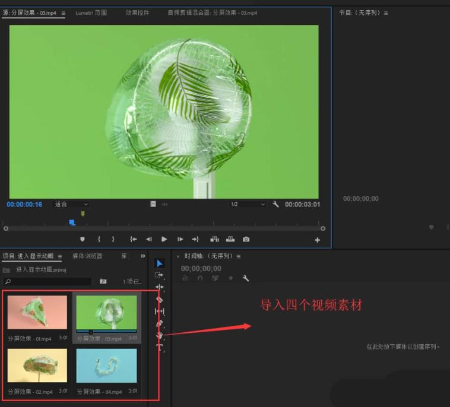Open the zoom level '适合' dropdown
The width and height of the screenshot is (450, 407).
pyautogui.click(x=71, y=204)
